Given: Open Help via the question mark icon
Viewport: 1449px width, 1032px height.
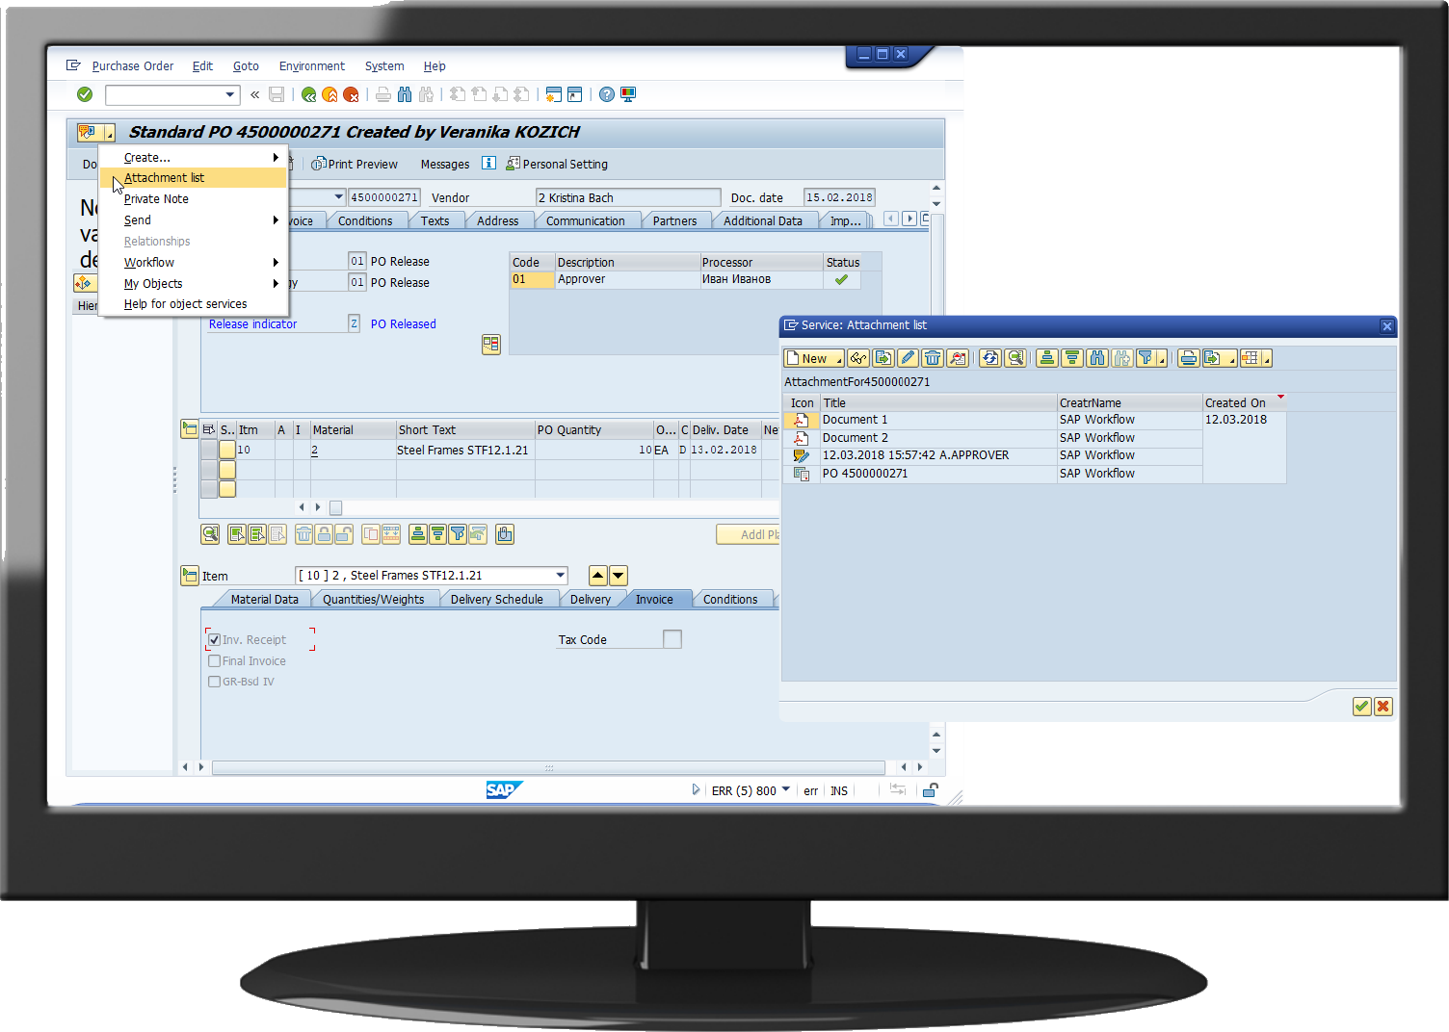Looking at the screenshot, I should [x=606, y=94].
